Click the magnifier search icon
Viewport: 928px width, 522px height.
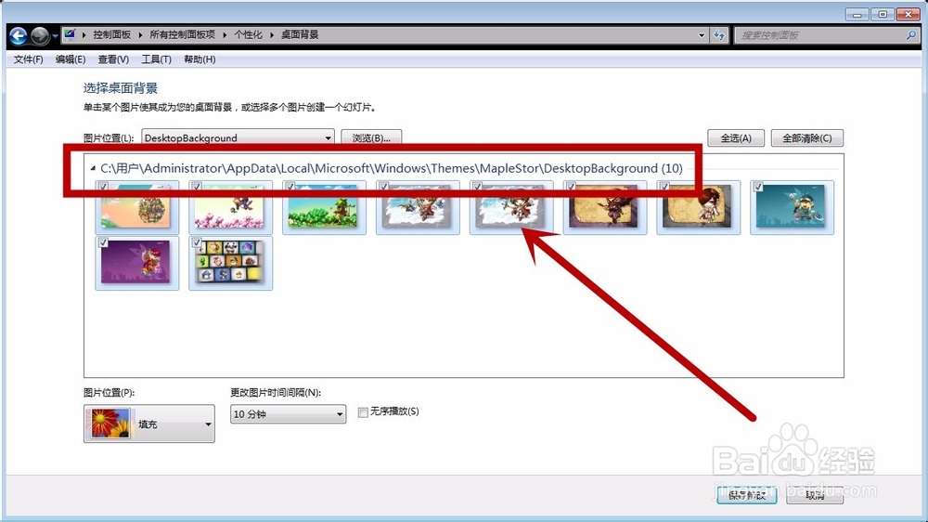click(x=911, y=35)
